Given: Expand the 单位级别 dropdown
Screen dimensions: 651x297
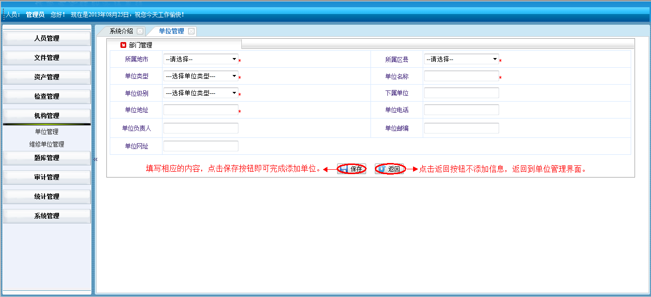Looking at the screenshot, I should (201, 93).
